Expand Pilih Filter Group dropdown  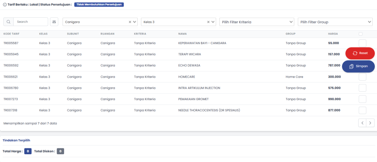tap(335, 22)
